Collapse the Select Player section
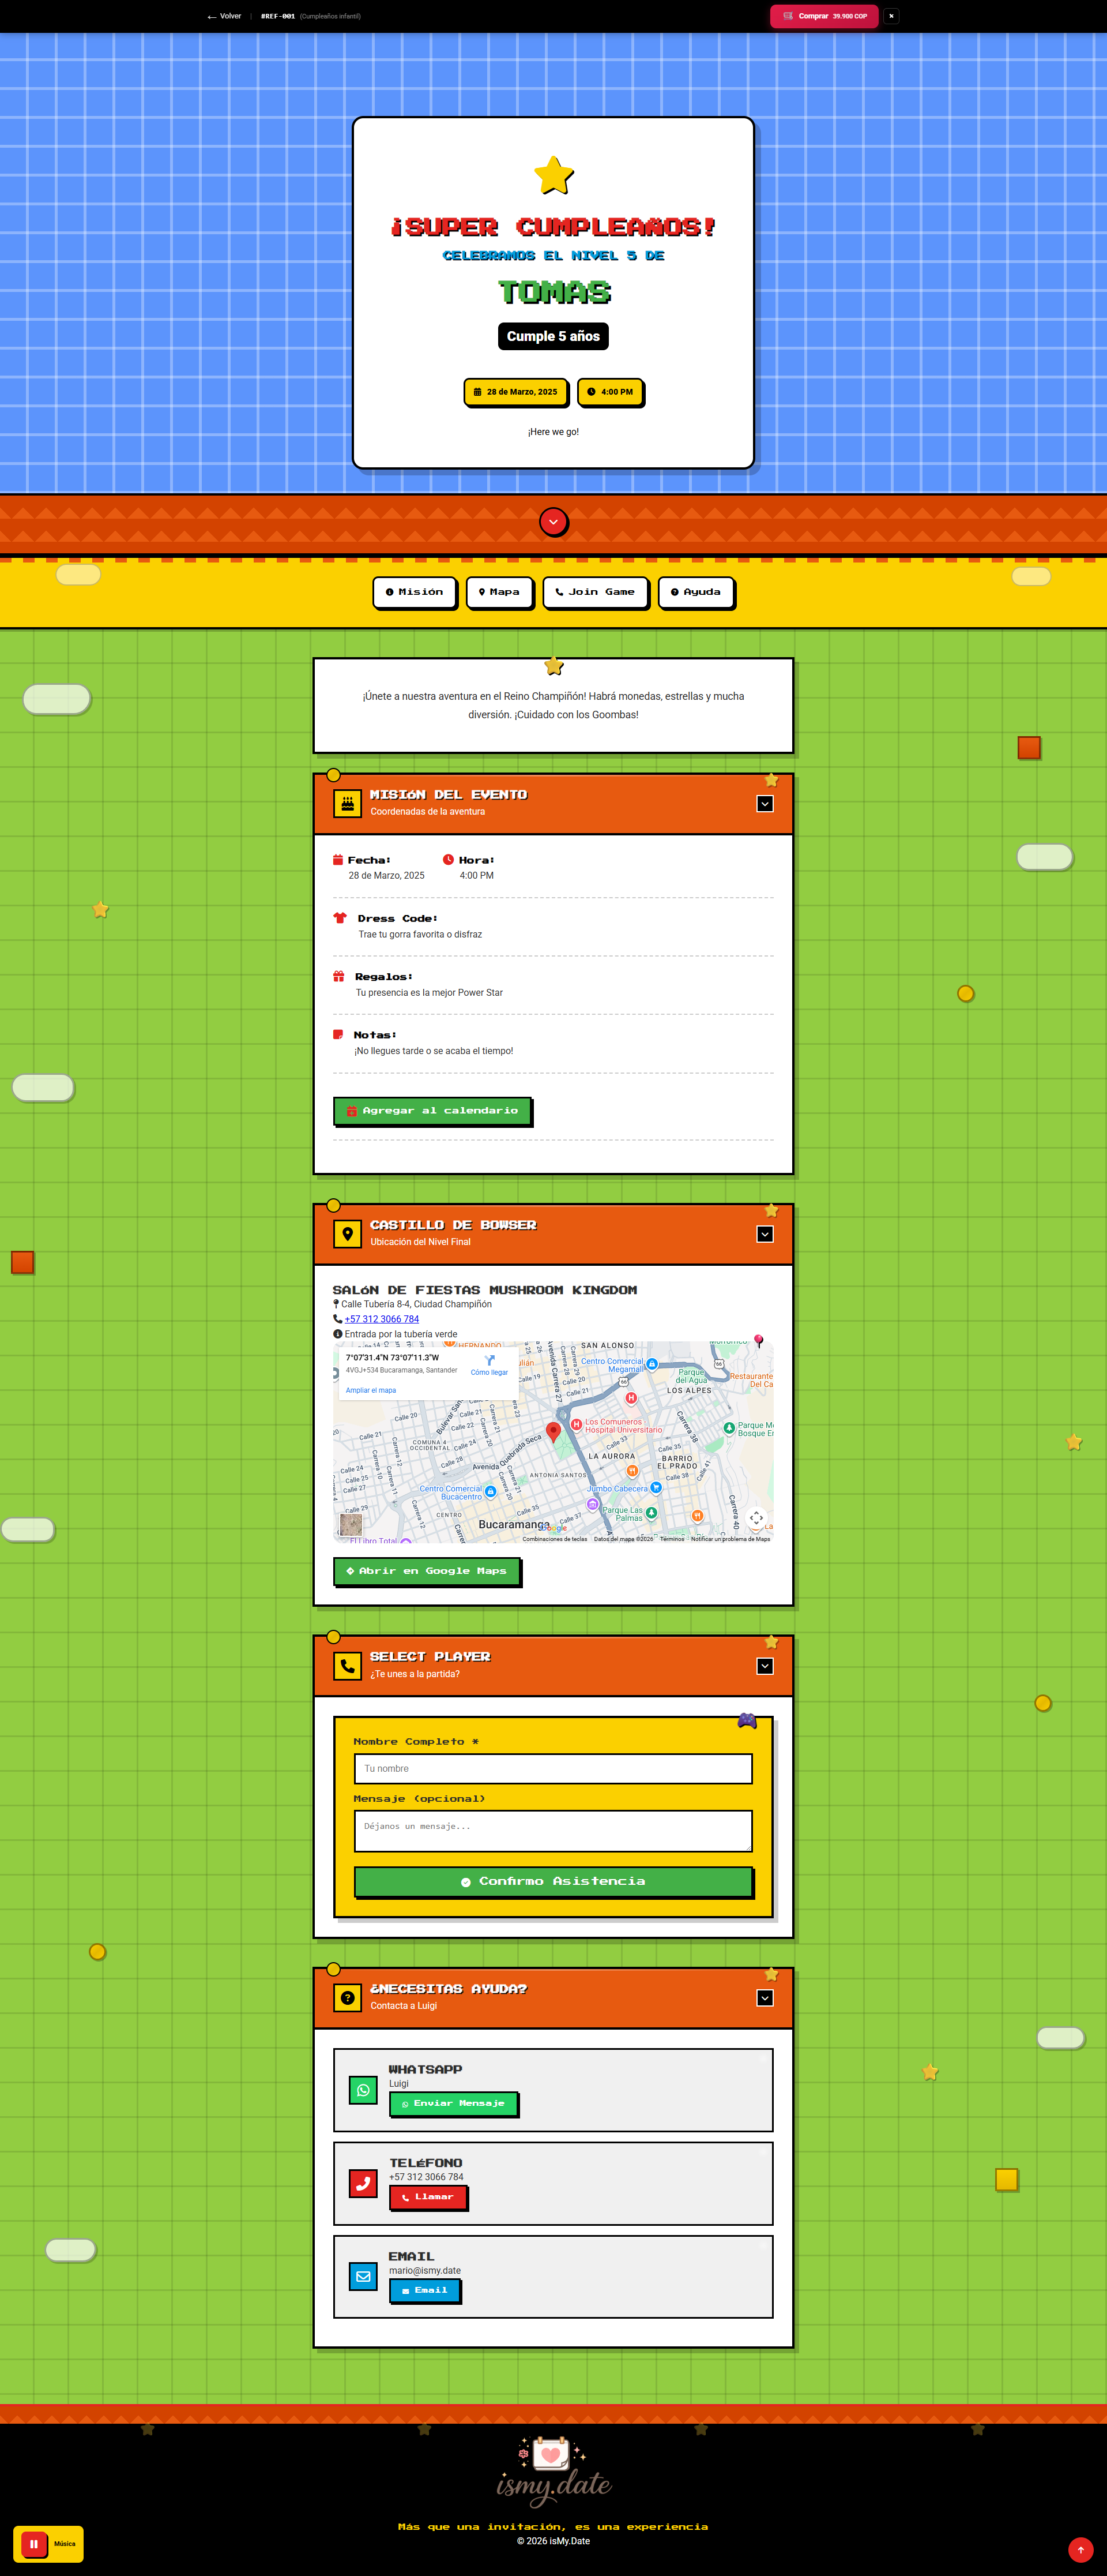 click(x=765, y=1666)
